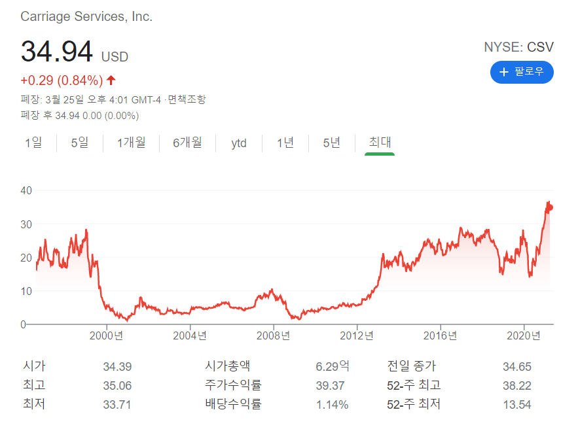Click the 팔로우 button
The width and height of the screenshot is (578, 429).
(522, 73)
